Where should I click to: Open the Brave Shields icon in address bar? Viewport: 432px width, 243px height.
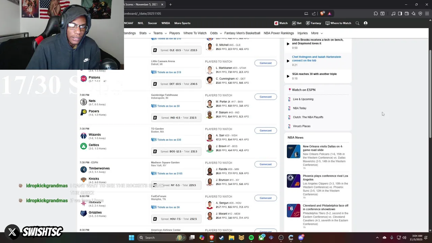pyautogui.click(x=322, y=13)
